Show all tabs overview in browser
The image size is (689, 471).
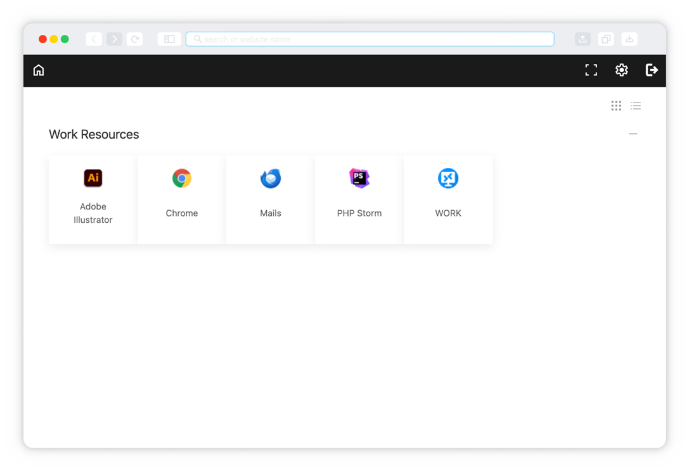tap(606, 39)
